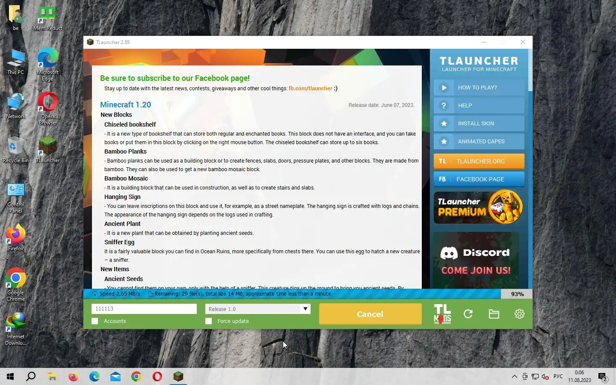
Task: Click the refresh icon in launcher bar
Action: coord(468,314)
